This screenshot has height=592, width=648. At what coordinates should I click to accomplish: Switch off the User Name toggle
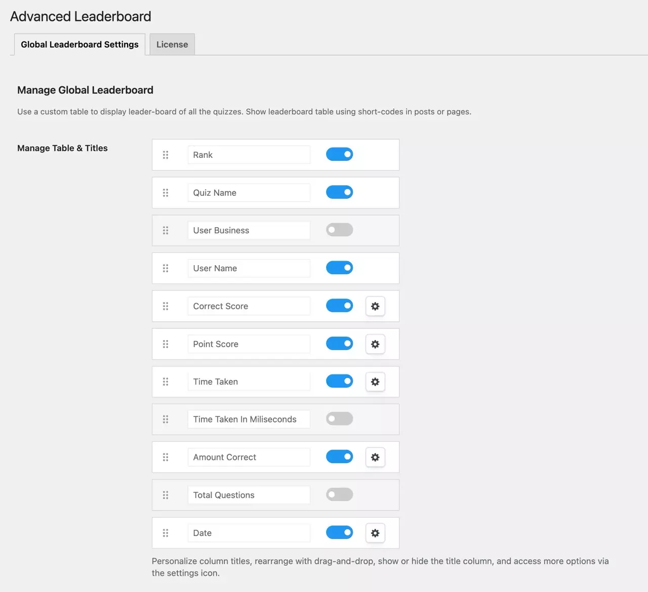tap(339, 268)
